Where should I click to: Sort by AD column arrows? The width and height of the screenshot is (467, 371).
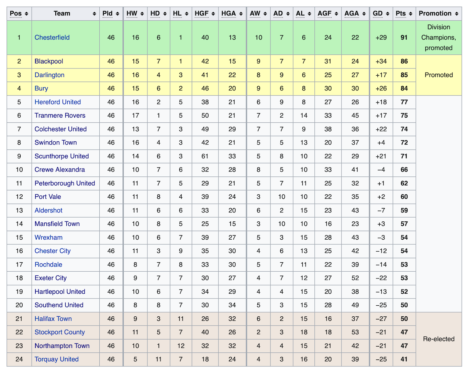[288, 14]
